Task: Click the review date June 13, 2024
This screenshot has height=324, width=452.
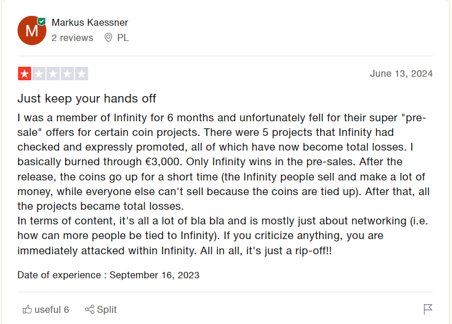Action: pyautogui.click(x=401, y=73)
